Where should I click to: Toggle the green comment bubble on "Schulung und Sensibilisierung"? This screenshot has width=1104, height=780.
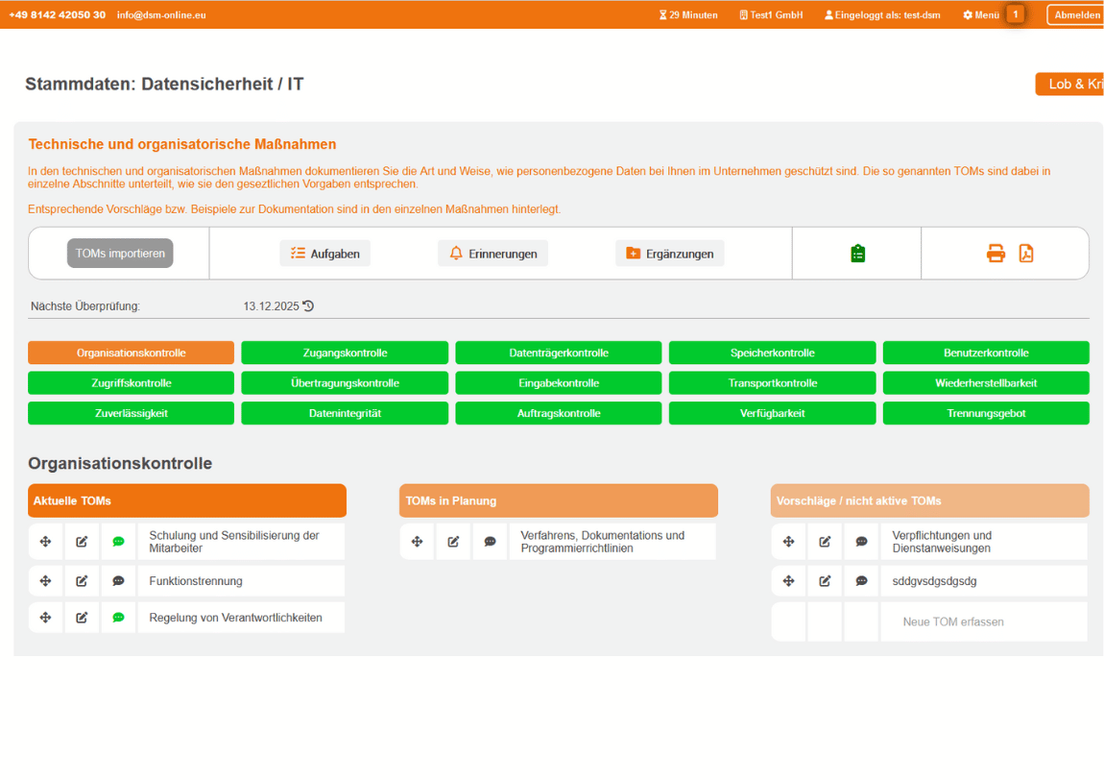point(118,541)
